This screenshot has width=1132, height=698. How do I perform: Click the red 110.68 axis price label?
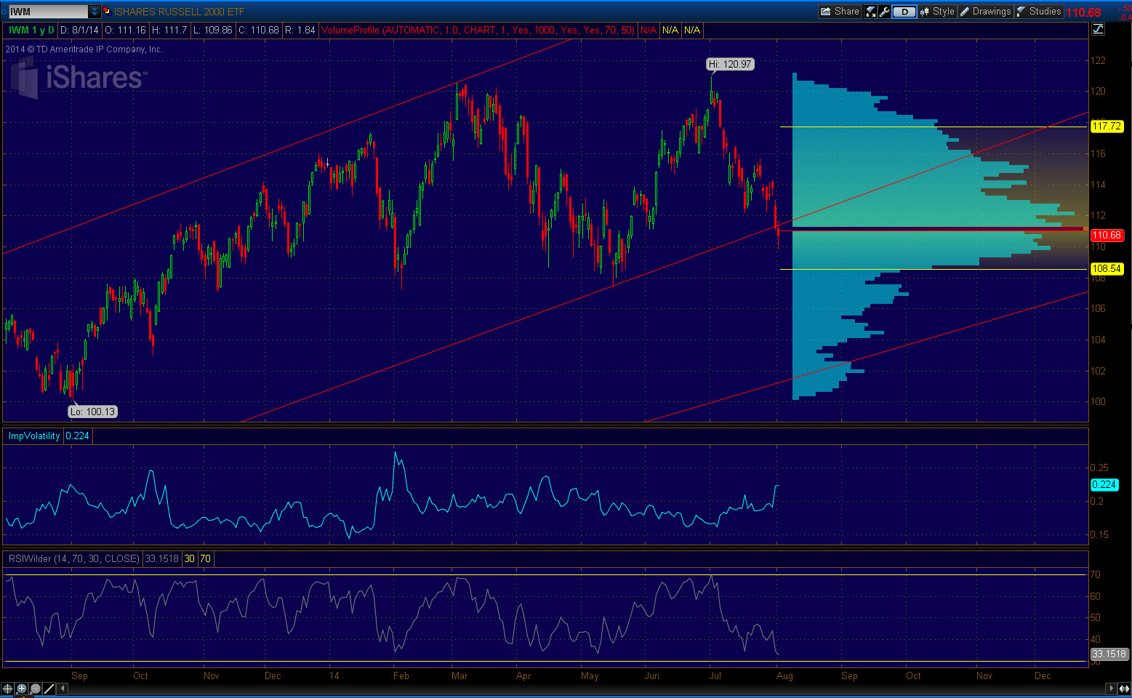point(1107,236)
